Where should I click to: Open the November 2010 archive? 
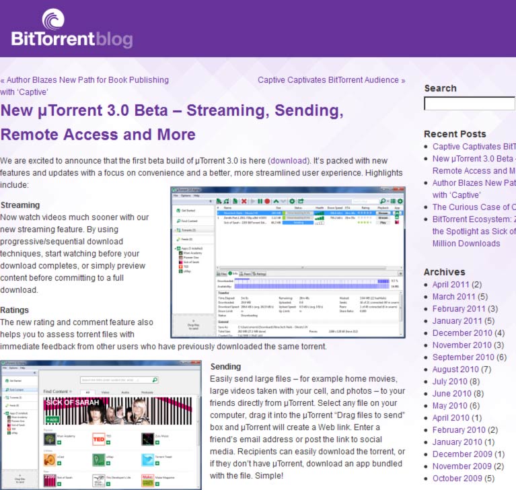tap(462, 345)
